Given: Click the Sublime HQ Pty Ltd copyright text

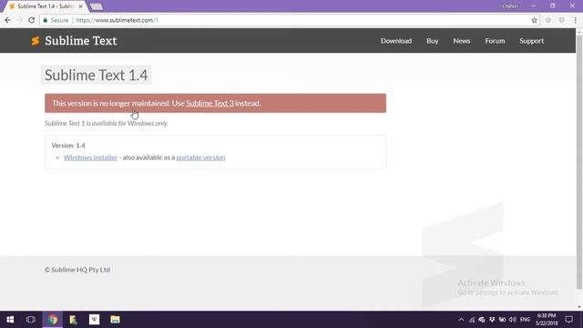Looking at the screenshot, I should click(x=77, y=270).
